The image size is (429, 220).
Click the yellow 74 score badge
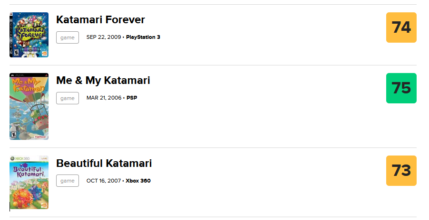[401, 27]
